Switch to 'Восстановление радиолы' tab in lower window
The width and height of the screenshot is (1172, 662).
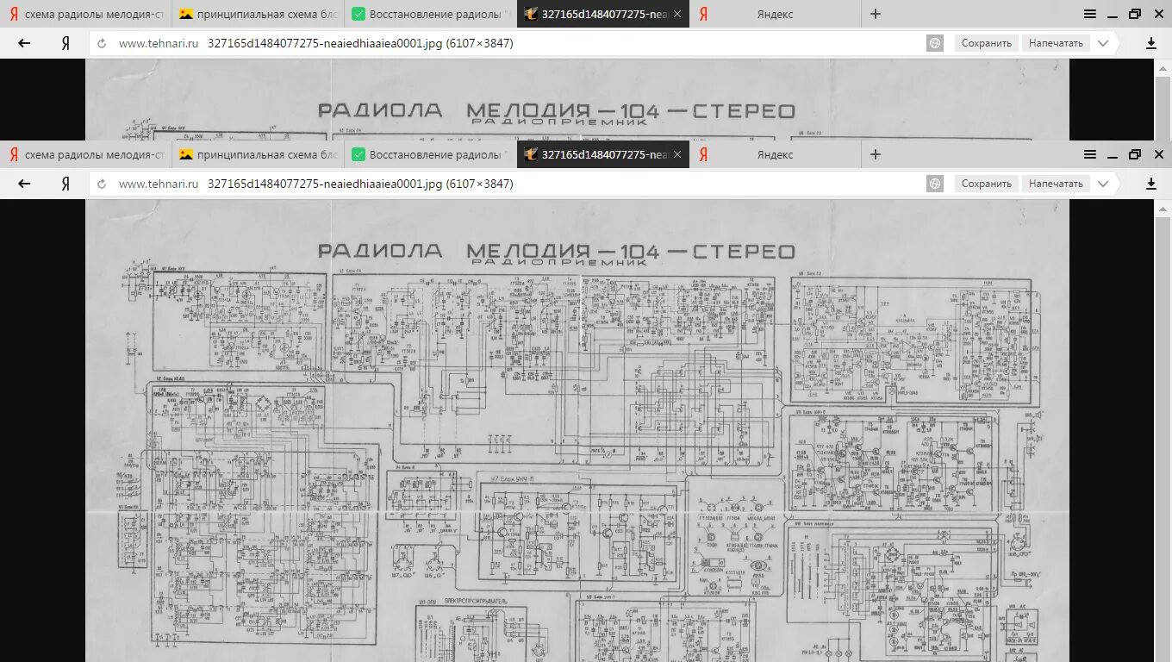tap(431, 154)
